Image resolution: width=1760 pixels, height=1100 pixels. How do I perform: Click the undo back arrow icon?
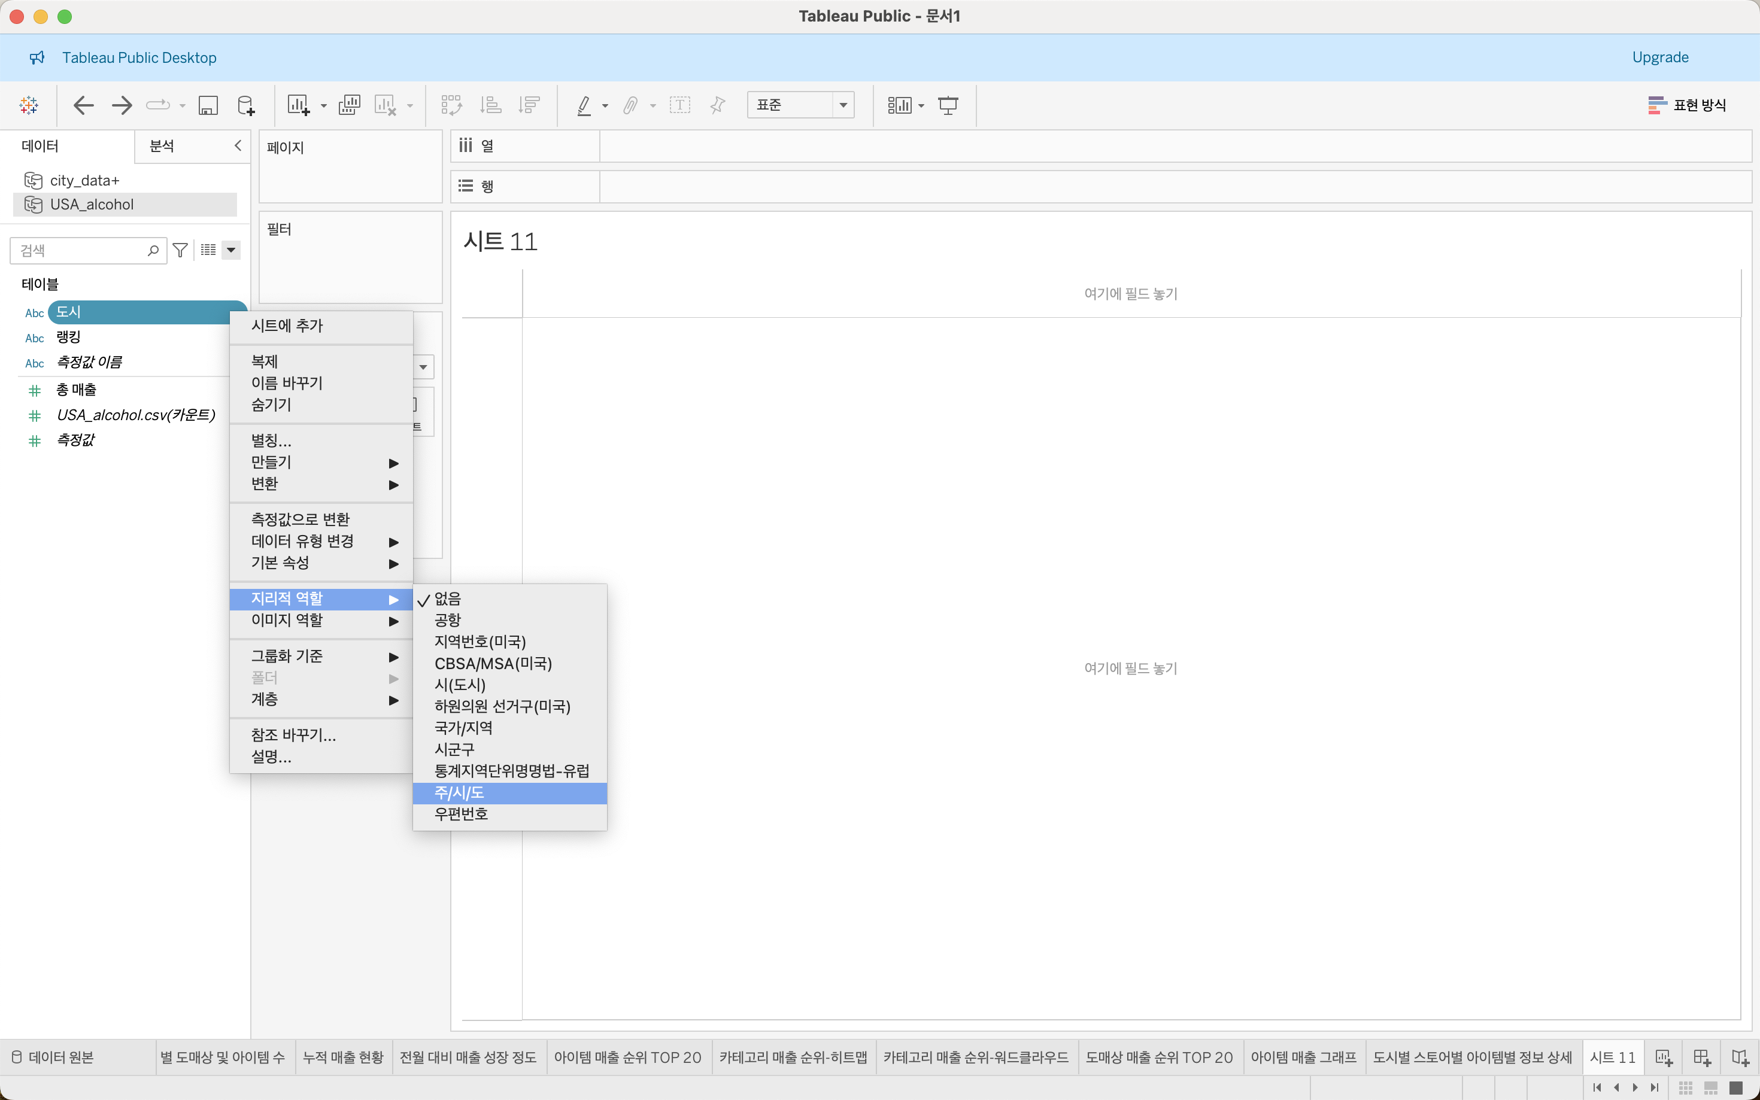click(x=84, y=105)
